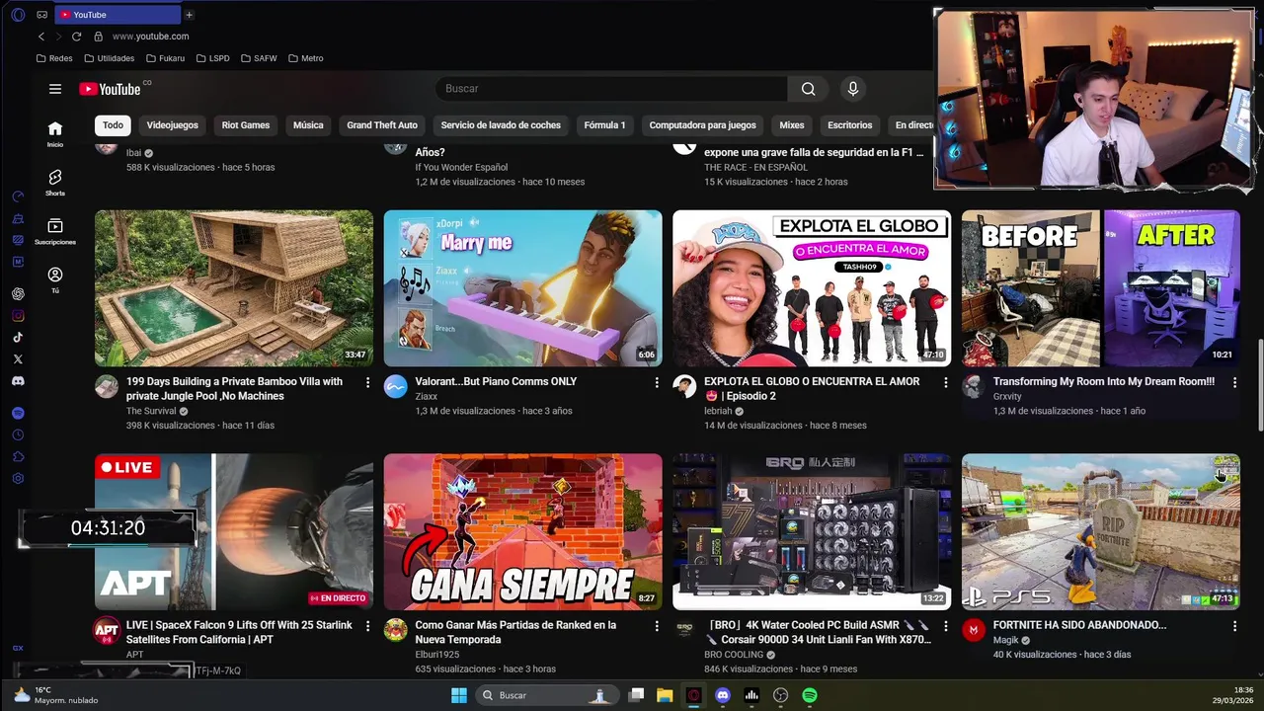Open options for BRO 4K Water Cooled video
1264x711 pixels.
coord(945,626)
